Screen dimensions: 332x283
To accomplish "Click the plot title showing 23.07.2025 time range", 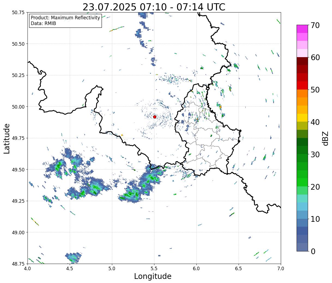I will [154, 7].
